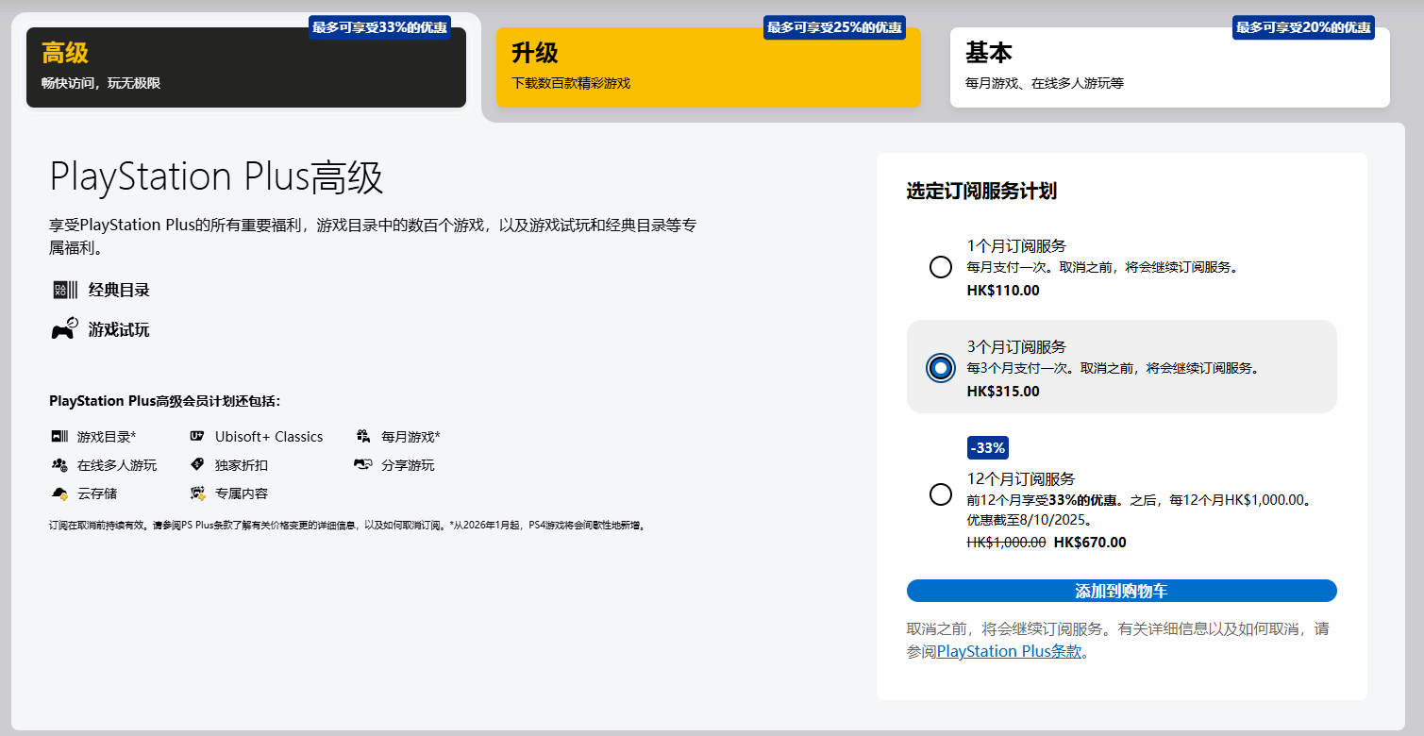
Task: Select the 12个月订阅服务 radio button
Action: [940, 494]
